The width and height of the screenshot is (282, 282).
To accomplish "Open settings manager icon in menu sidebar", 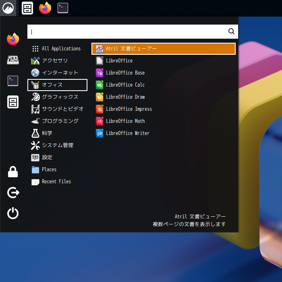I will click(x=13, y=60).
